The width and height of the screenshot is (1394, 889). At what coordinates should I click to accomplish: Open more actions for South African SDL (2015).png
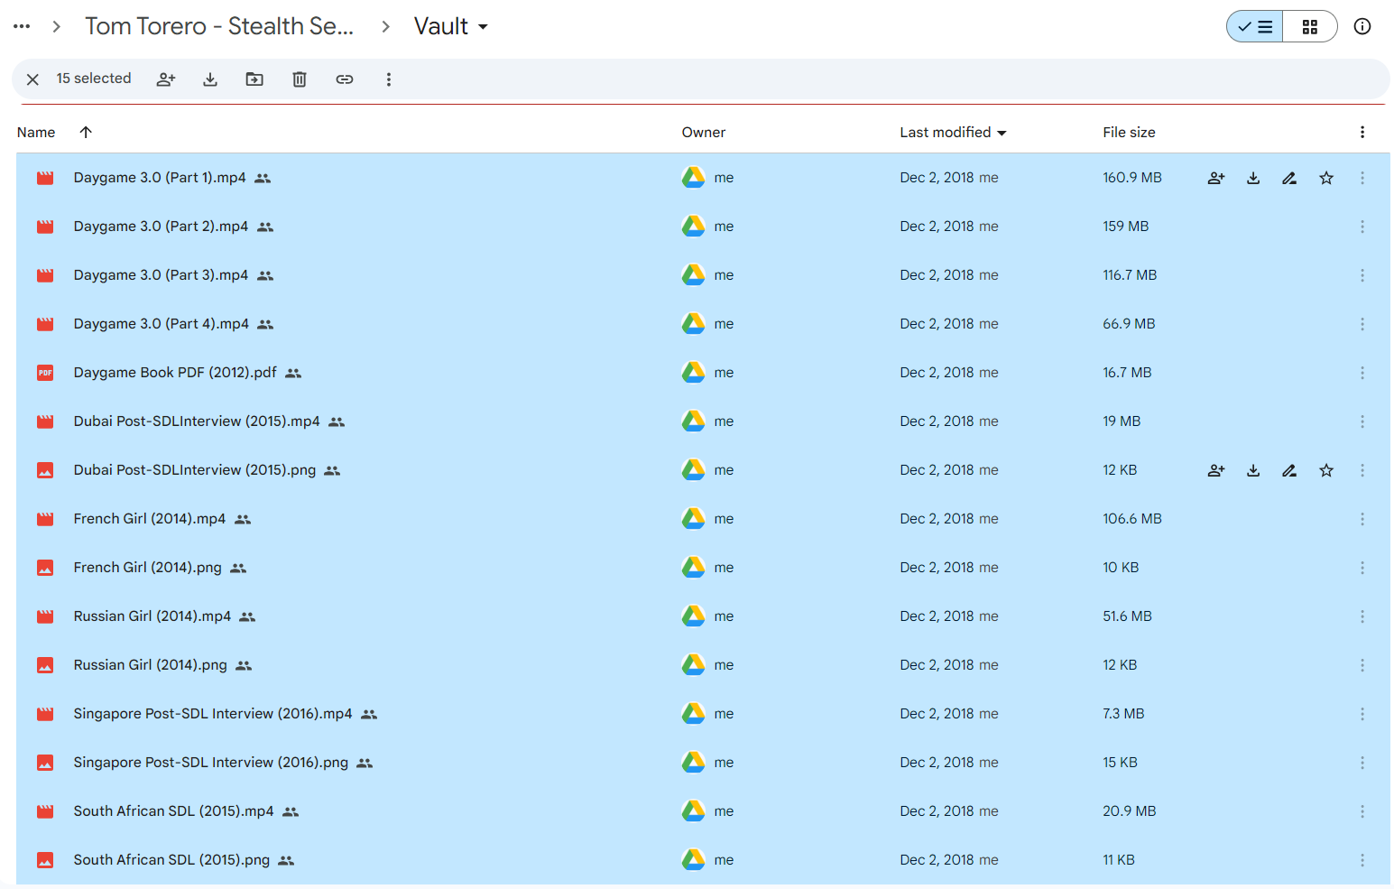click(1362, 860)
